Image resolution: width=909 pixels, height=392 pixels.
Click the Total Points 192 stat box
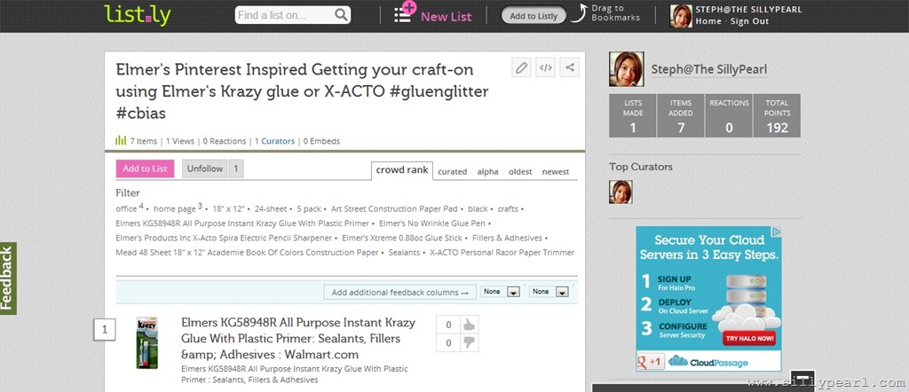coord(777,116)
